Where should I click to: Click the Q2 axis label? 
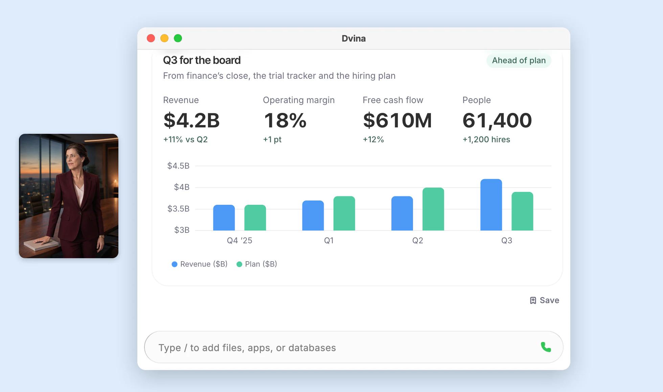point(418,240)
